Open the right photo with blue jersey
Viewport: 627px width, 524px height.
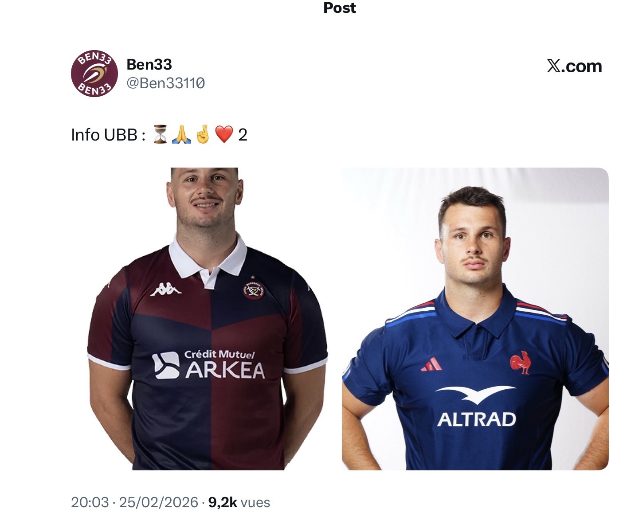click(475, 319)
